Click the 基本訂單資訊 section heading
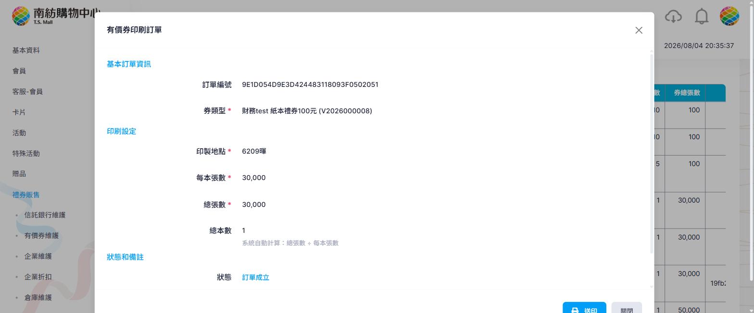The width and height of the screenshot is (754, 313). click(x=129, y=64)
